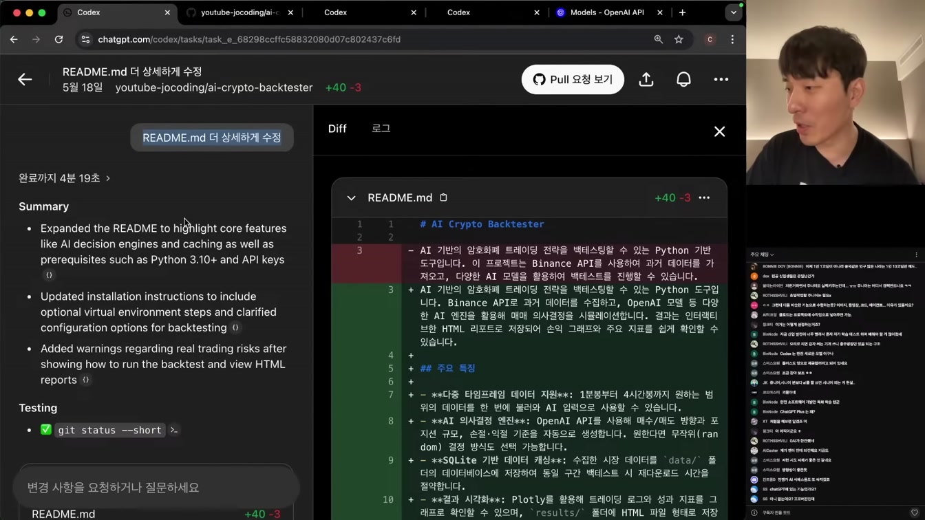Click the green checkmark beside git status
The width and height of the screenshot is (925, 520).
[46, 430]
